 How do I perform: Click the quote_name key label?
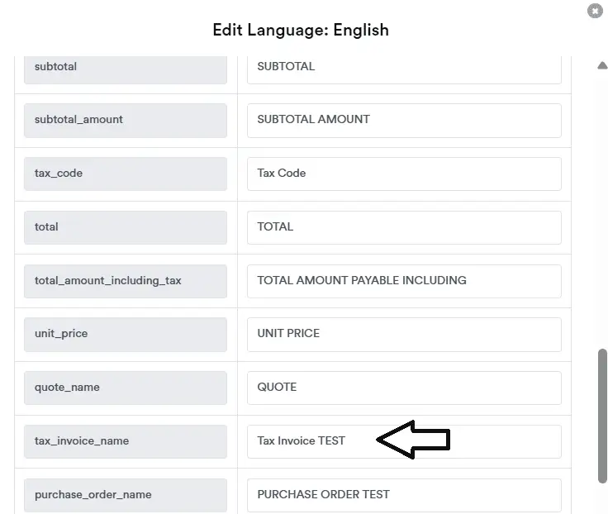pyautogui.click(x=125, y=388)
